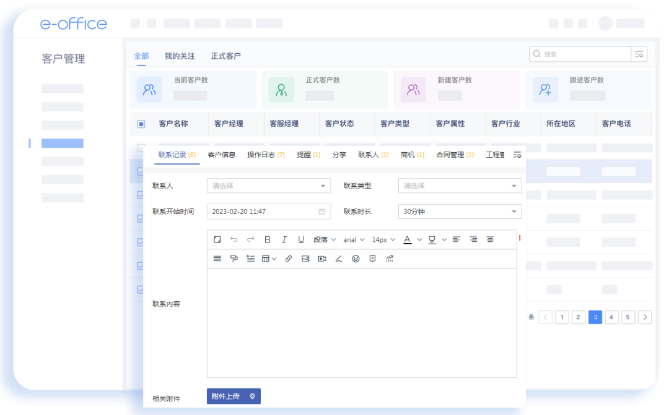Open the font color picker swatch
Screen dimensions: 669x415
pyautogui.click(x=409, y=239)
